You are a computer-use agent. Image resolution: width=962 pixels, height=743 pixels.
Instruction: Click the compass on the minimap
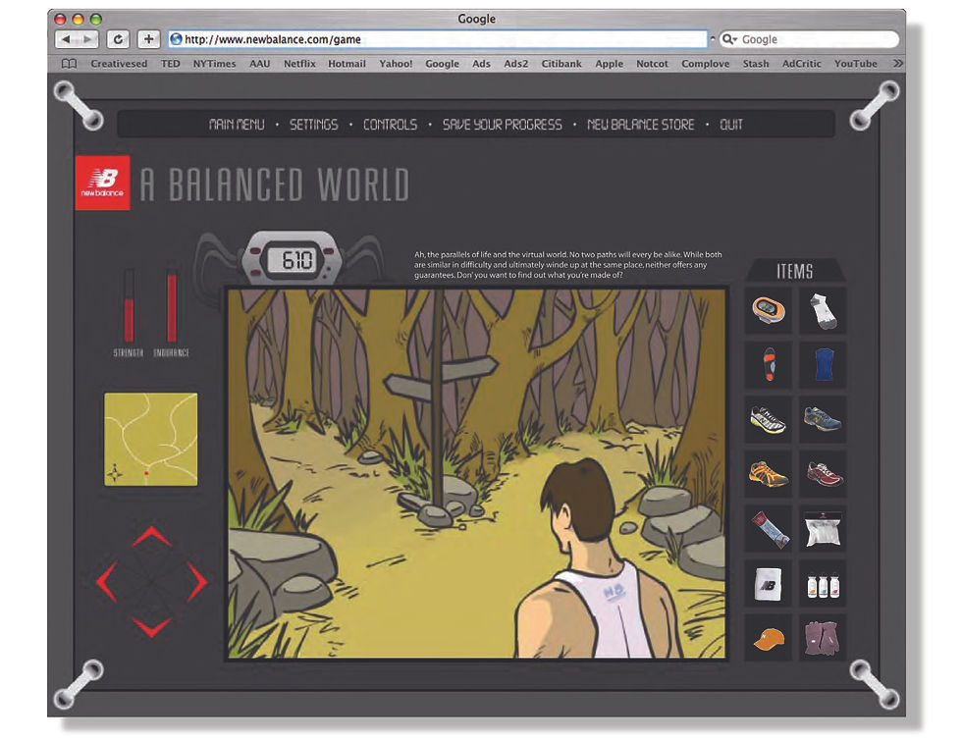pyautogui.click(x=115, y=472)
